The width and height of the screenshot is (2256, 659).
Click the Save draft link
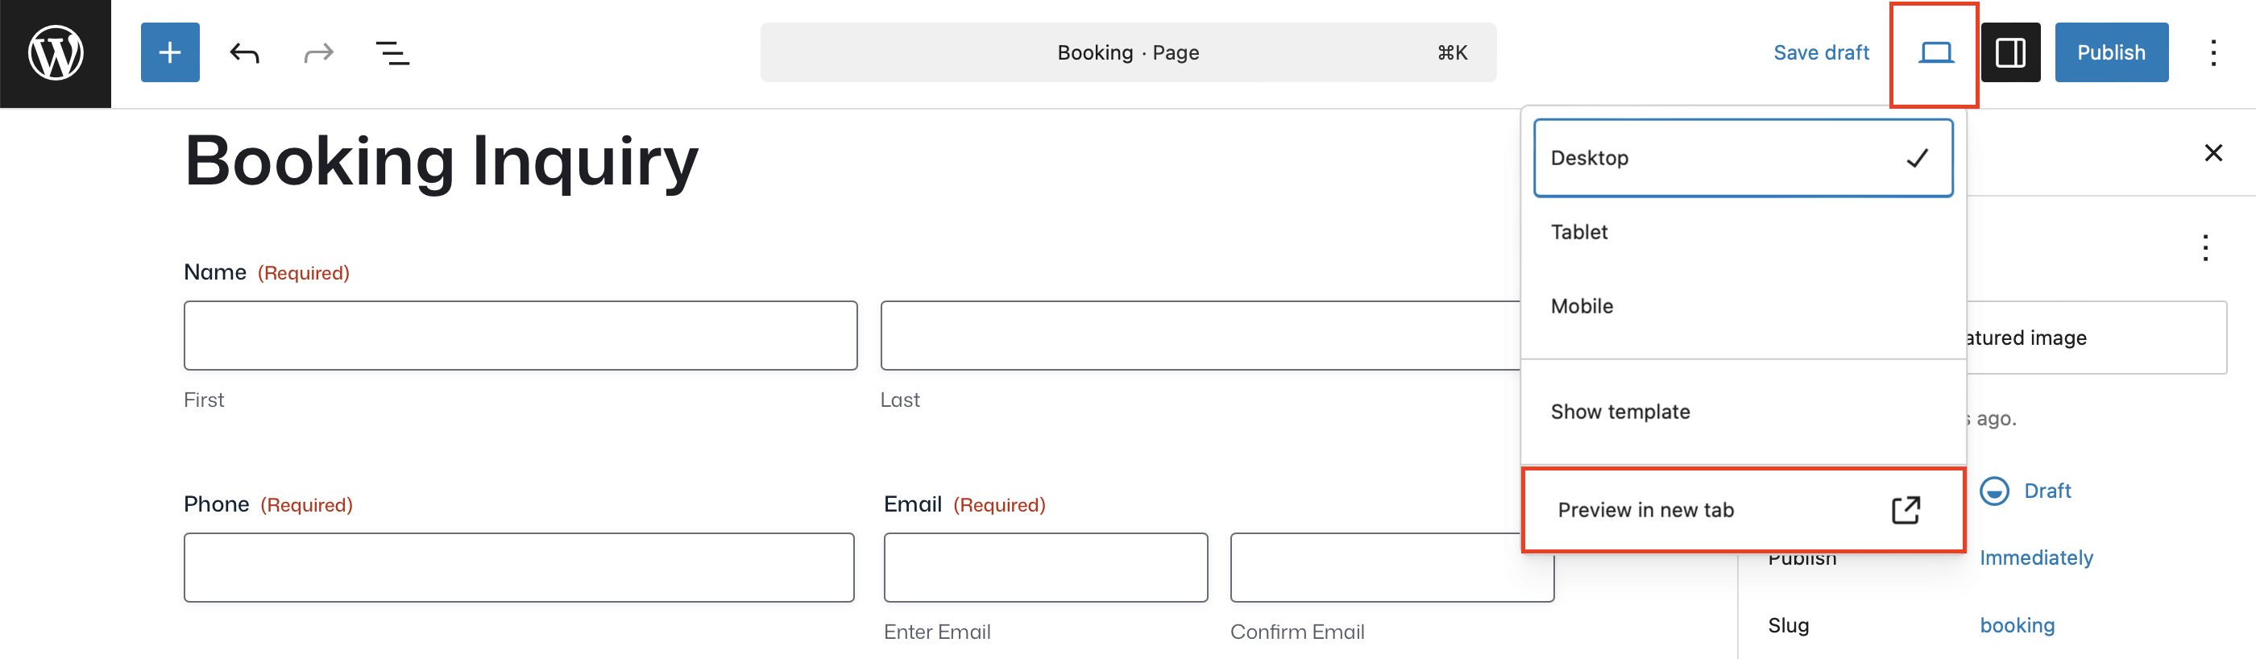(1821, 52)
